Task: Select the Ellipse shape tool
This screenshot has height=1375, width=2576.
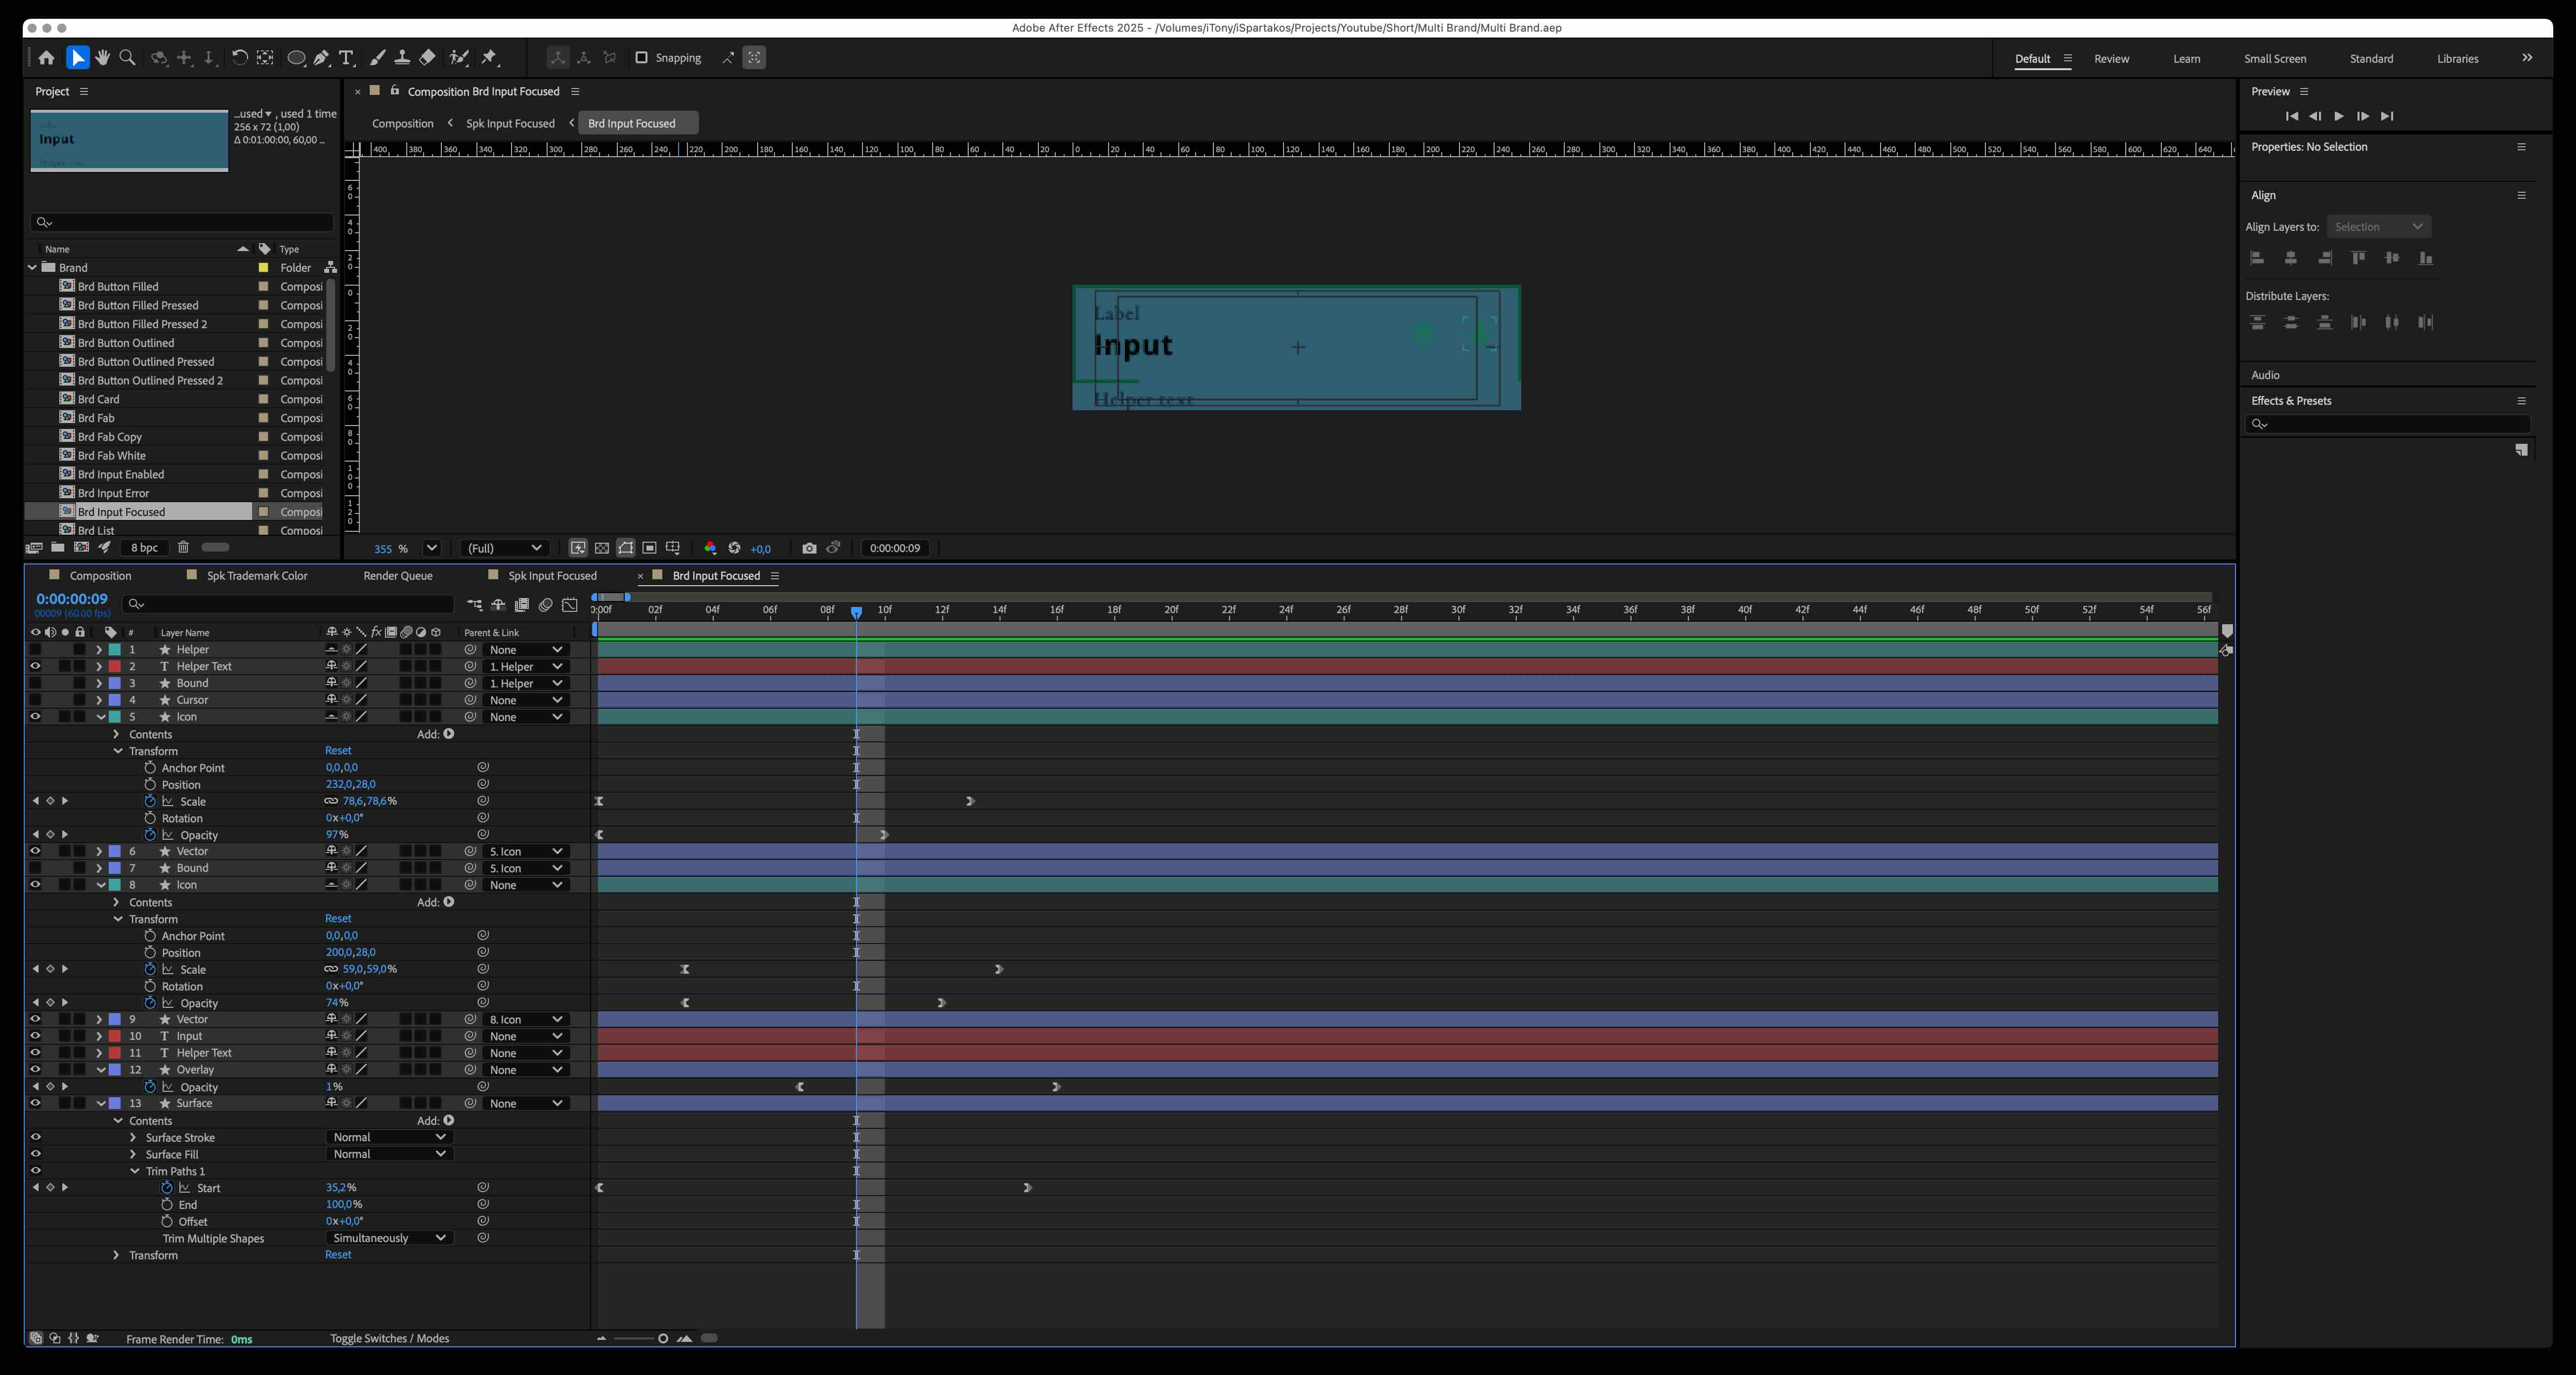Action: coord(296,58)
